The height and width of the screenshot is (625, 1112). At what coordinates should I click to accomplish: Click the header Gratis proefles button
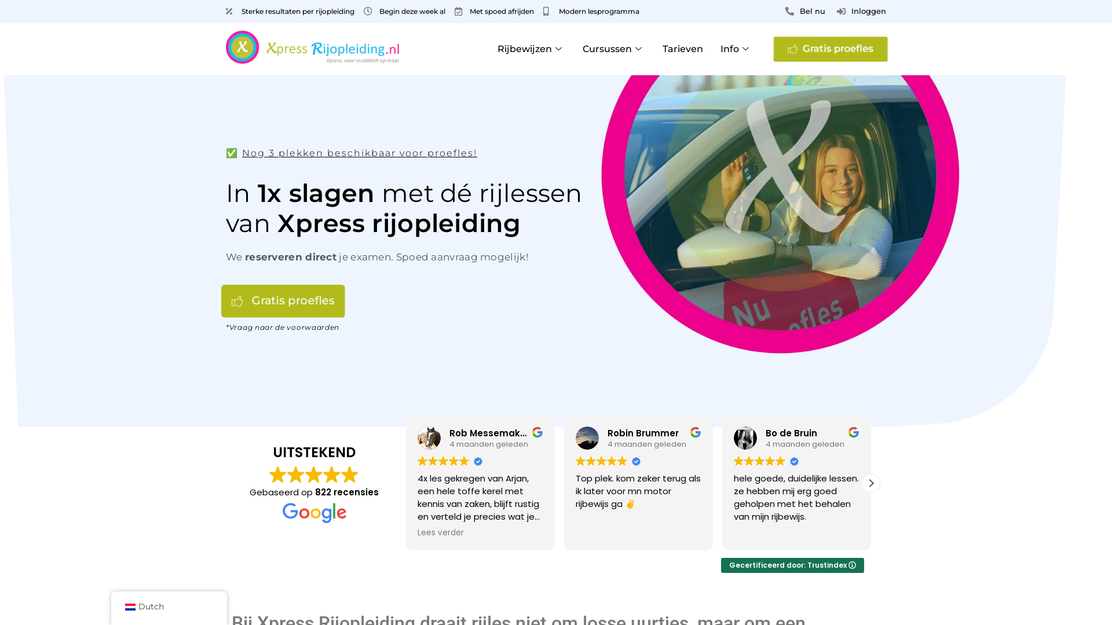click(x=831, y=49)
